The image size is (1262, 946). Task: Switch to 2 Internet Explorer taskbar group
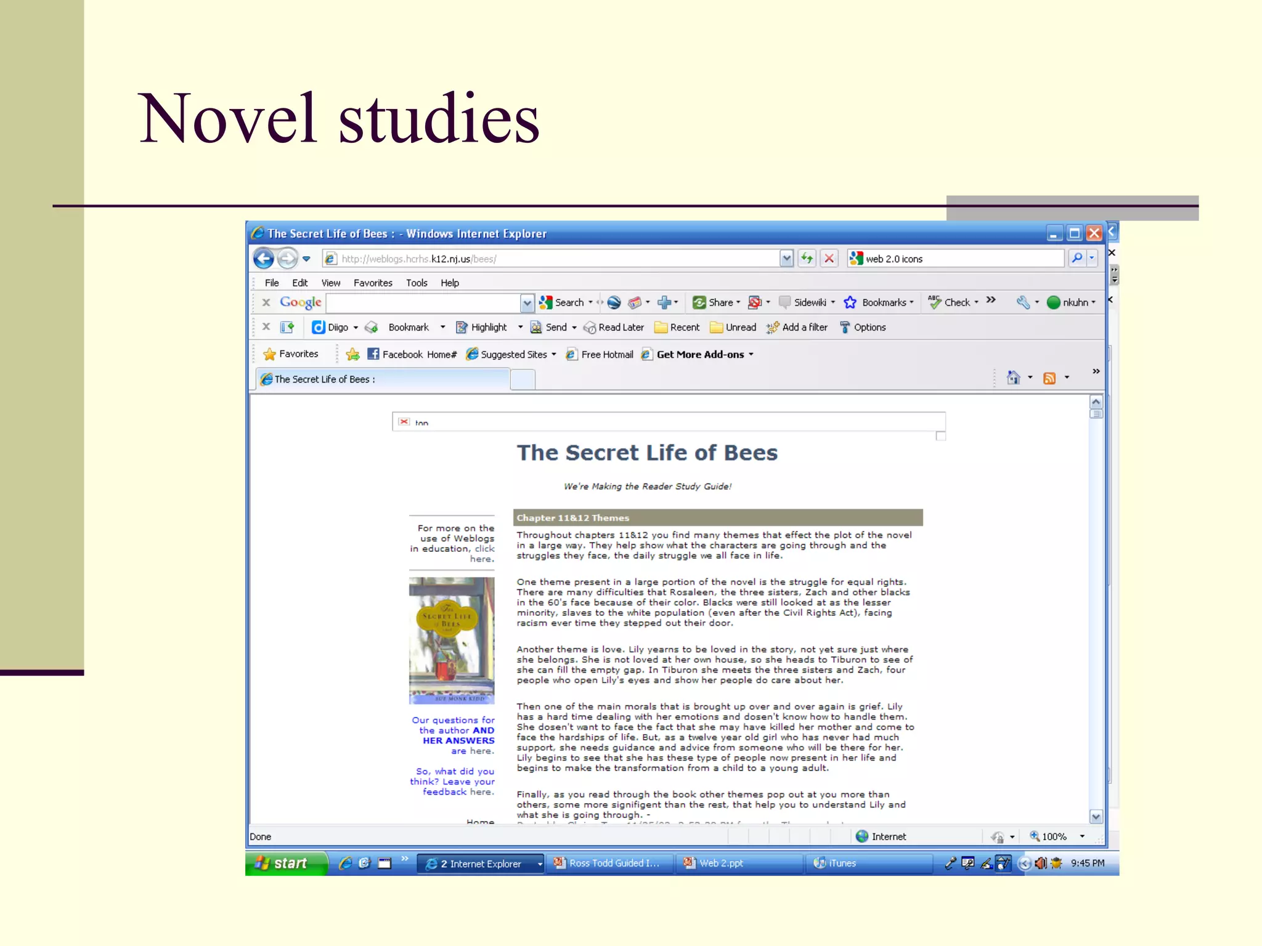pos(480,863)
